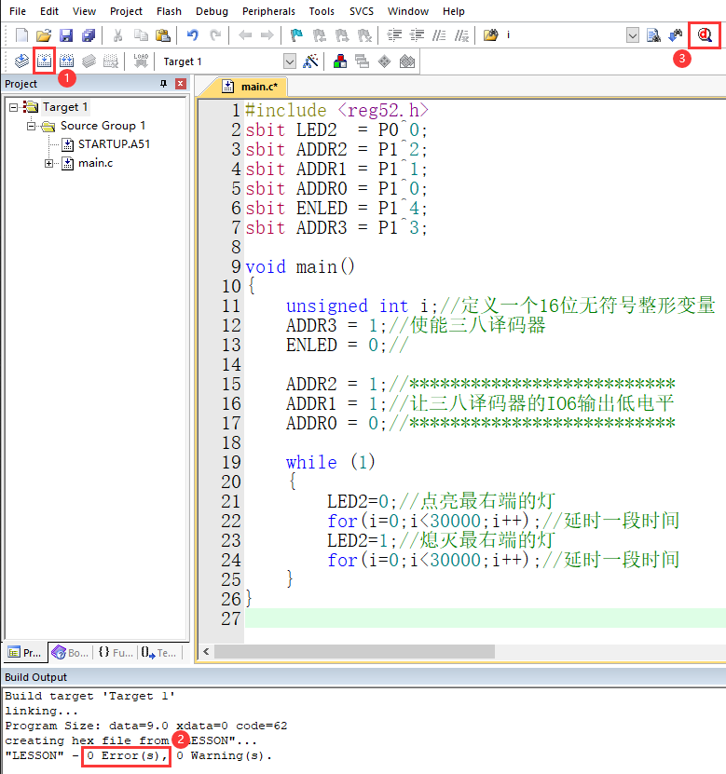Close the Project panel
The image size is (726, 774).
[180, 84]
